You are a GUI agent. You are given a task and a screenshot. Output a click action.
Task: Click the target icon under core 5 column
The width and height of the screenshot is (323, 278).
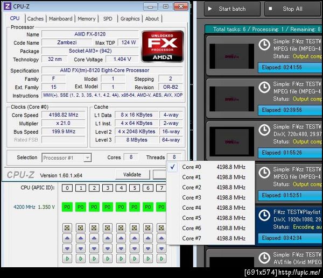click(x=135, y=228)
